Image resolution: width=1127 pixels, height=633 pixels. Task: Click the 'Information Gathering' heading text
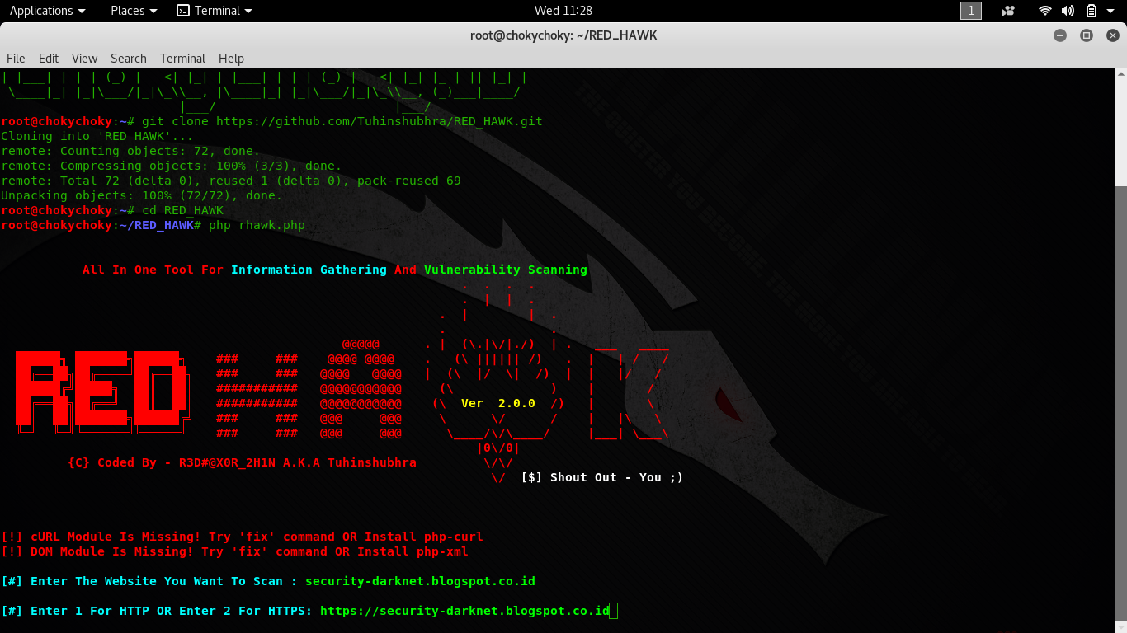click(x=309, y=270)
